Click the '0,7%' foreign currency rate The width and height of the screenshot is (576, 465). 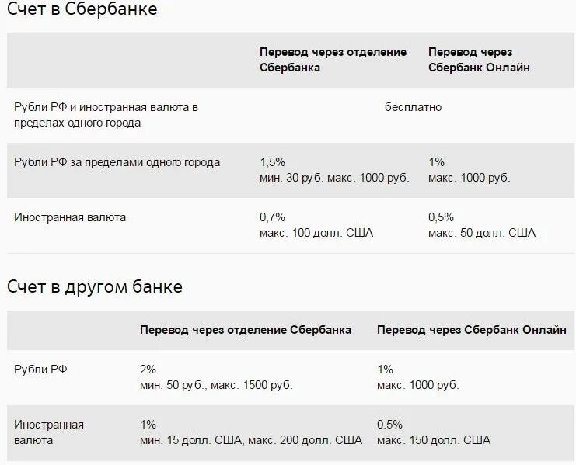click(272, 217)
